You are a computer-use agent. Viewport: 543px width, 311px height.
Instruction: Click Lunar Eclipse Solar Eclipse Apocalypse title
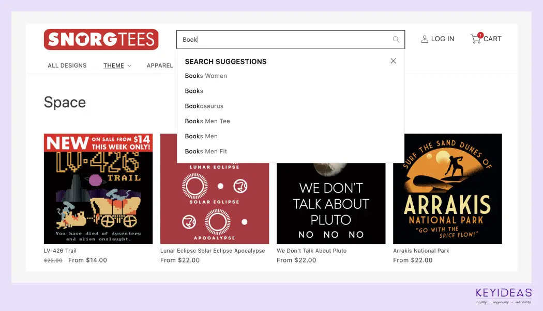tap(213, 251)
